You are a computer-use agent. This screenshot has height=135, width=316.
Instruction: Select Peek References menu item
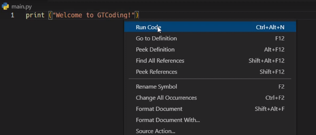click(x=210, y=72)
